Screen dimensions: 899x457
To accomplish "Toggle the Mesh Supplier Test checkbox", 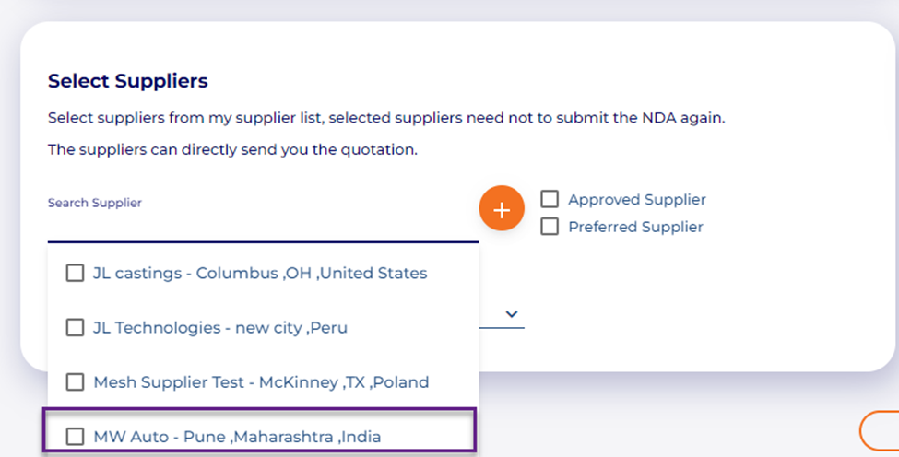I will pyautogui.click(x=75, y=381).
